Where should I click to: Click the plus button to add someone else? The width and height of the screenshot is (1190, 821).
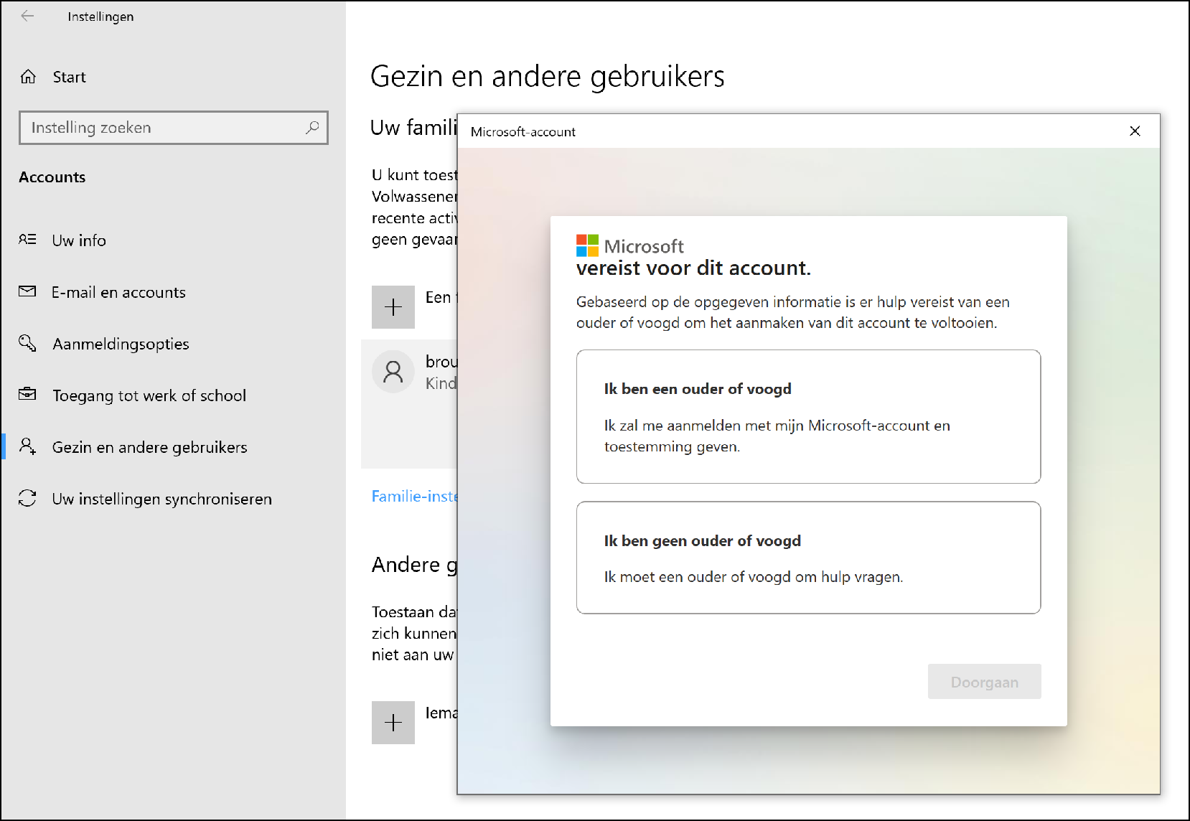(x=393, y=723)
